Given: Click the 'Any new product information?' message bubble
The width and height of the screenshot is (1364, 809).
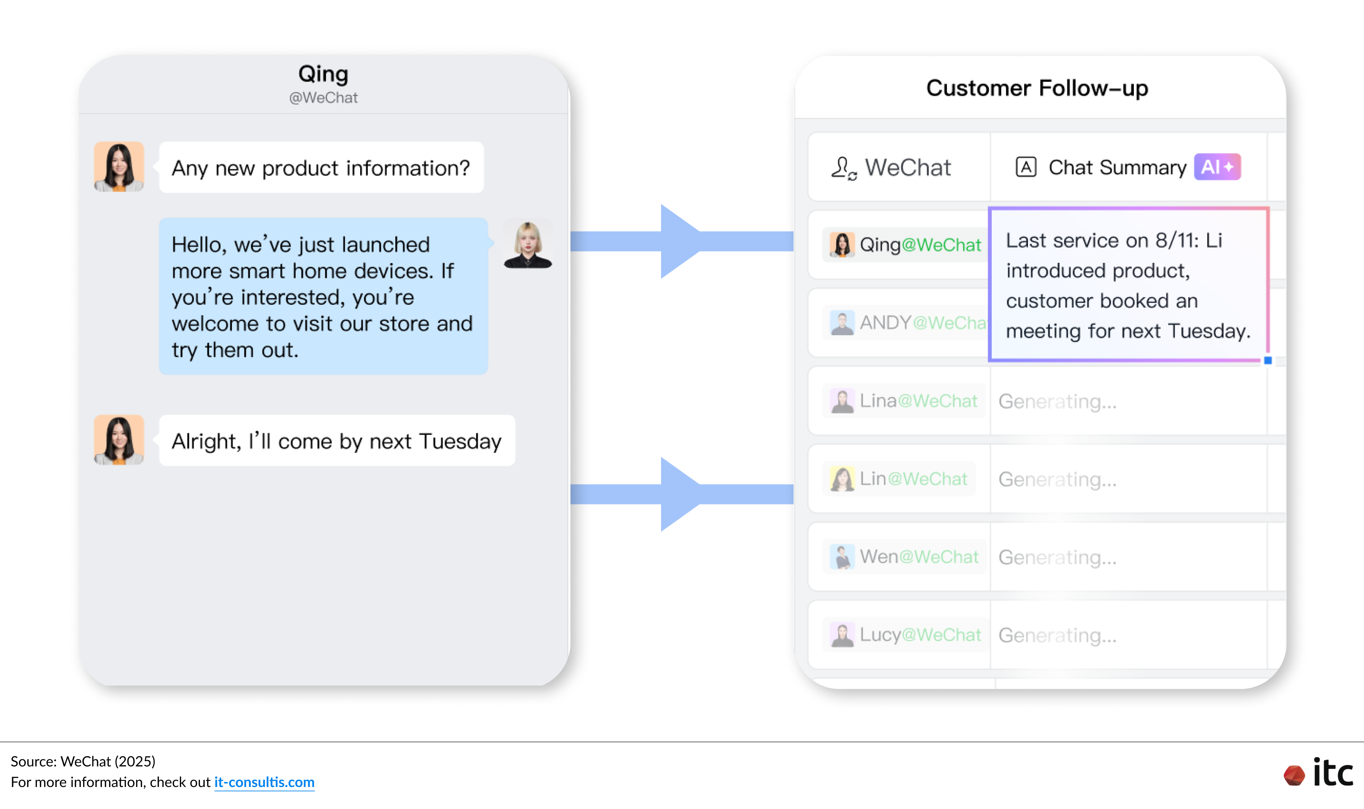Looking at the screenshot, I should point(321,168).
